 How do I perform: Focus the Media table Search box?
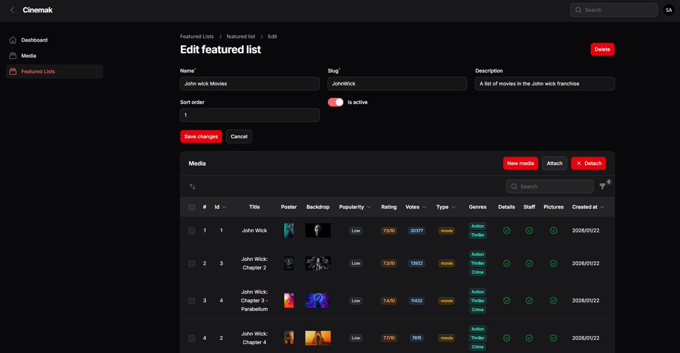click(550, 186)
